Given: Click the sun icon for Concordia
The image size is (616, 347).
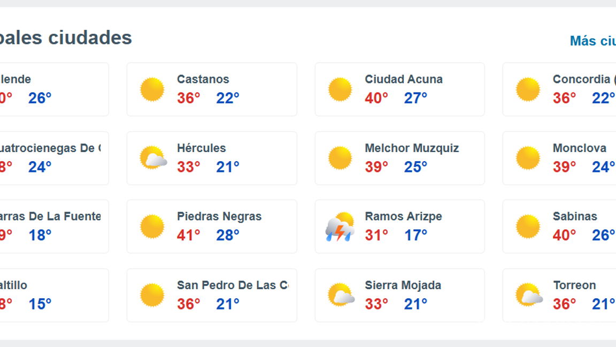Looking at the screenshot, I should click(528, 89).
